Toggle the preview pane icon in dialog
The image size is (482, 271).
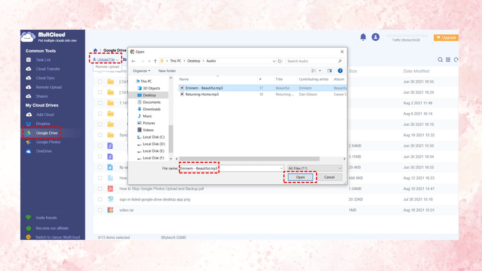click(x=329, y=71)
